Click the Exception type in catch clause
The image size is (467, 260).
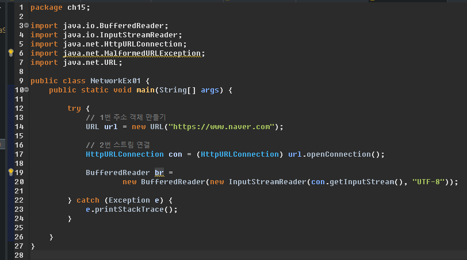129,200
